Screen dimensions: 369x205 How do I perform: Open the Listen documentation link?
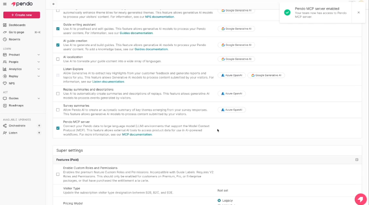108,82
